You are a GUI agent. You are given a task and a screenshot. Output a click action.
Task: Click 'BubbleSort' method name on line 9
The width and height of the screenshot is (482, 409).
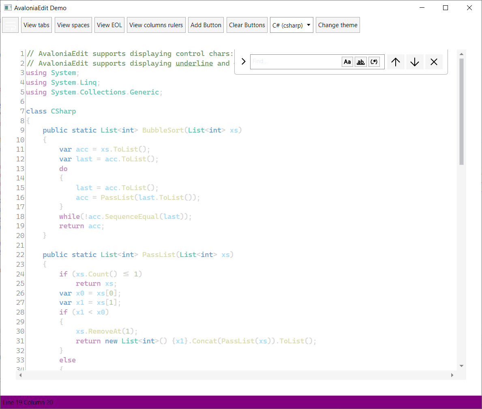pos(163,130)
